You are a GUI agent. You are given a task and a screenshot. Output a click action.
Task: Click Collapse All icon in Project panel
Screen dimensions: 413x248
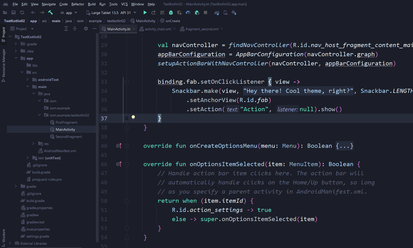click(75, 29)
